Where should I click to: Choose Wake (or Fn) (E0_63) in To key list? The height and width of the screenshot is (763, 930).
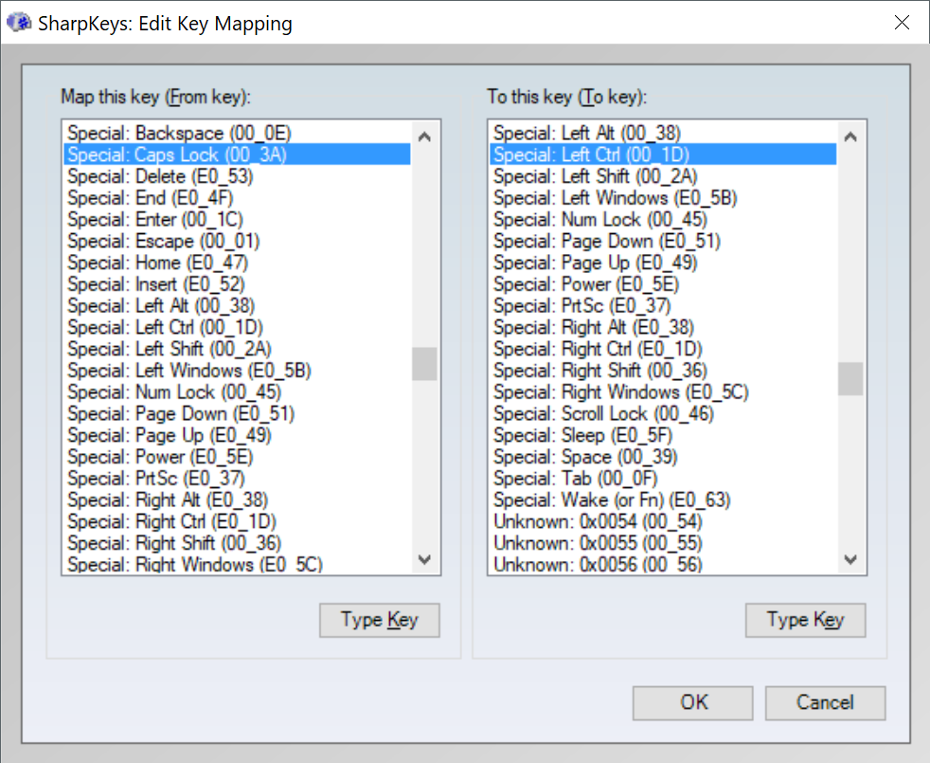(x=663, y=500)
